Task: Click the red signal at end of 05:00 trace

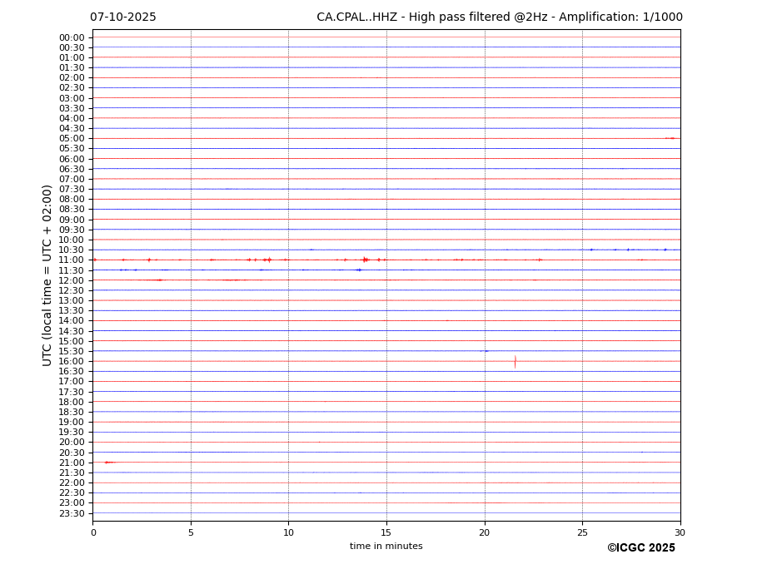Action: coord(670,138)
